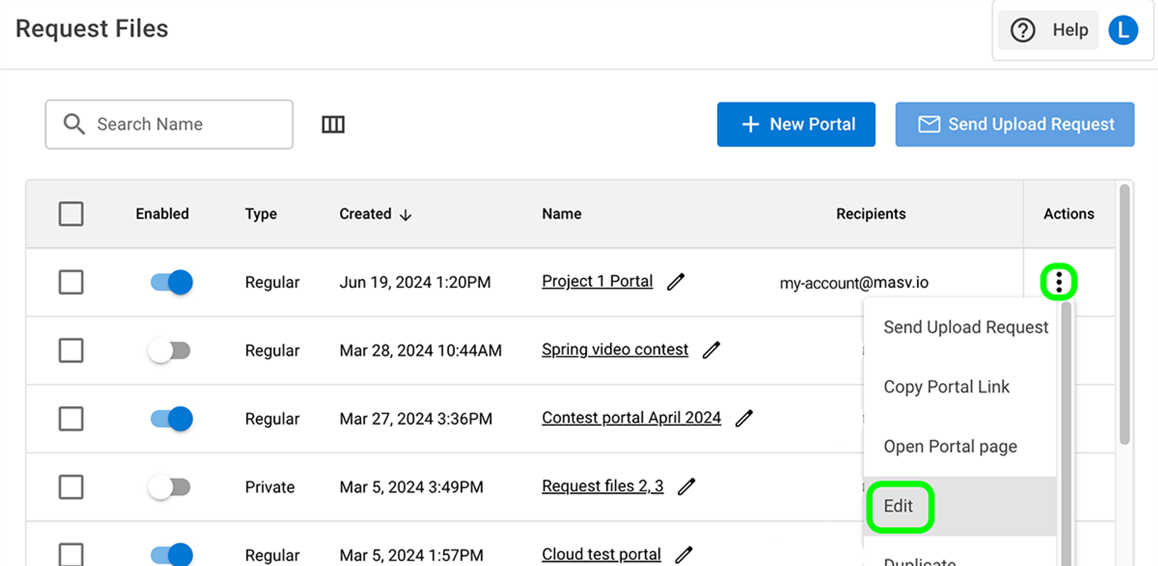Screen dimensions: 1158x566
Task: Click the Help question mark icon
Action: pyautogui.click(x=1023, y=30)
